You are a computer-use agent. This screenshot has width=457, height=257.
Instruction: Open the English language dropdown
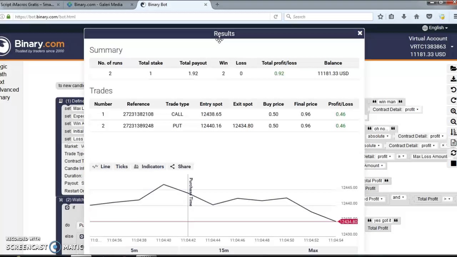[x=435, y=27]
